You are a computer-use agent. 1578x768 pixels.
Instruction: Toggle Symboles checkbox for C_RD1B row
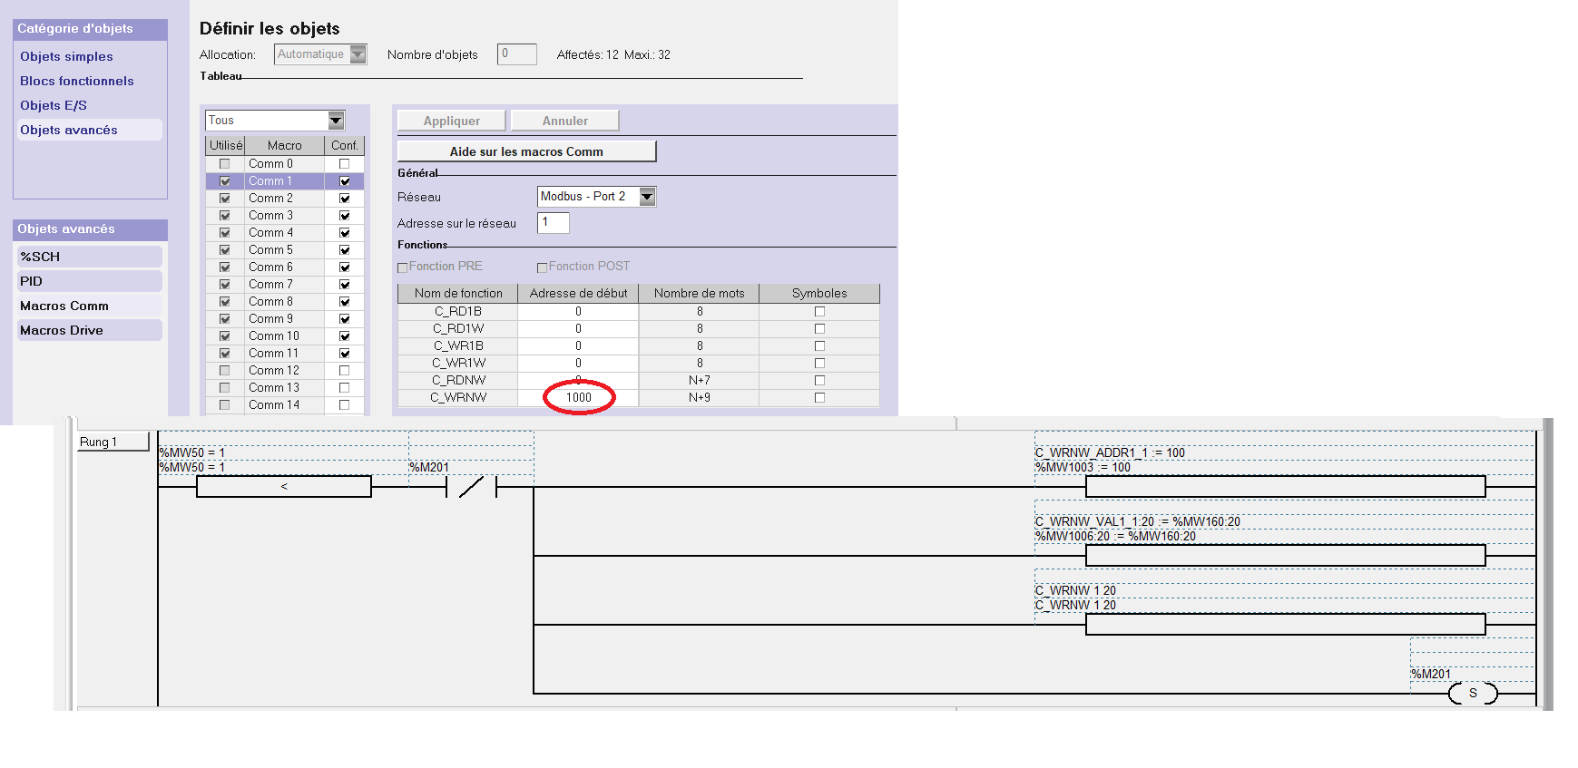(819, 312)
